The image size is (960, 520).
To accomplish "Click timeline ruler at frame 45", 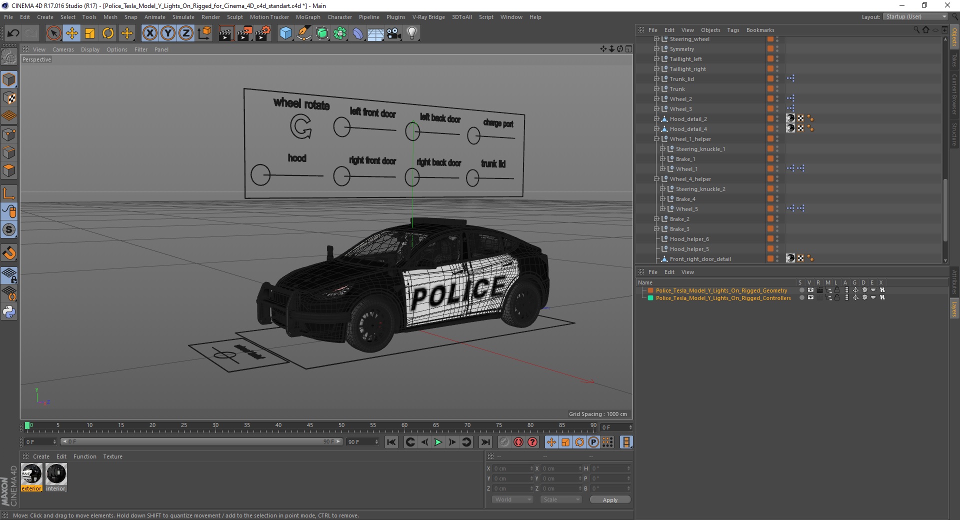I will [310, 426].
